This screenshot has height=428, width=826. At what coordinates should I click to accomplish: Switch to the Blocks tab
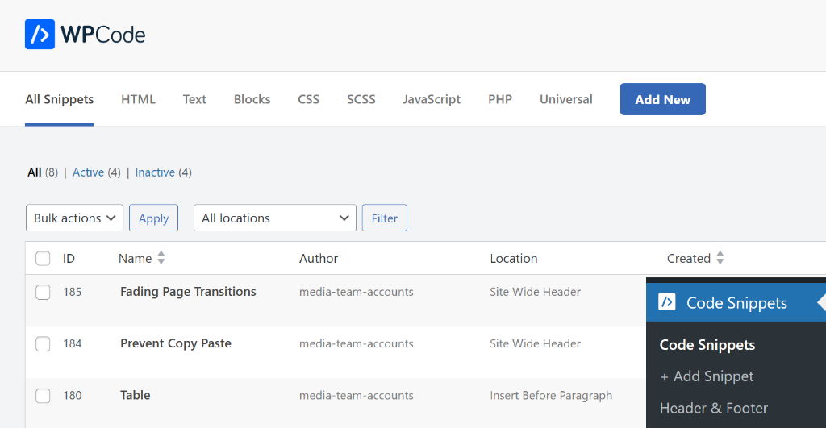coord(252,99)
